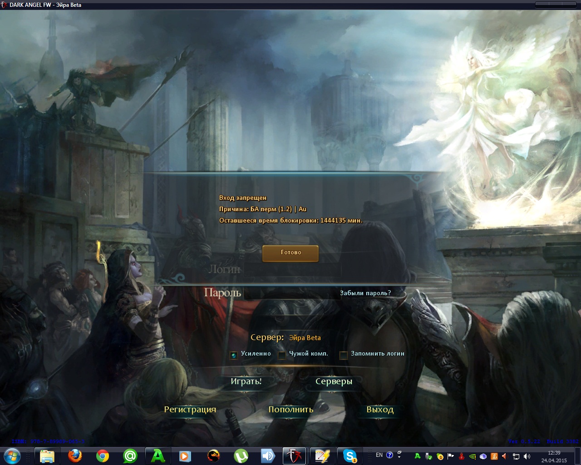Click the language bar restore icon

(399, 453)
